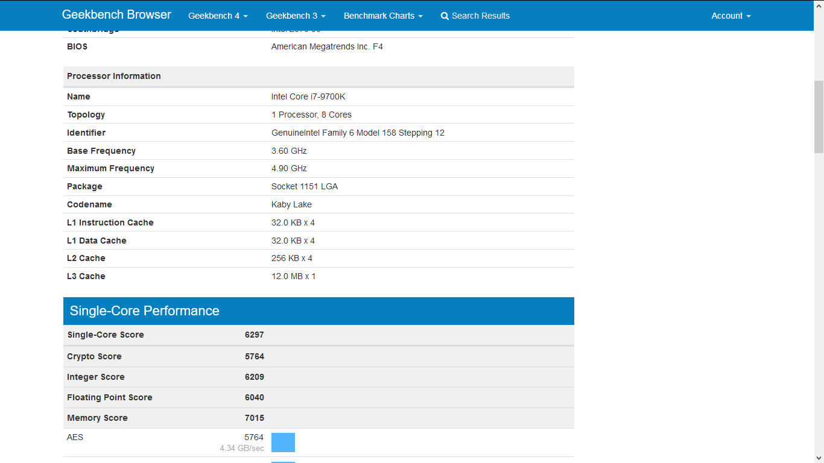Click the Memory Score value 7015
This screenshot has height=463, width=824.
point(255,418)
